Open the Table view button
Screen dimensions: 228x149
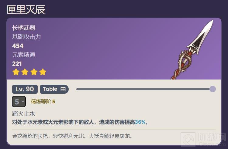tap(54, 89)
